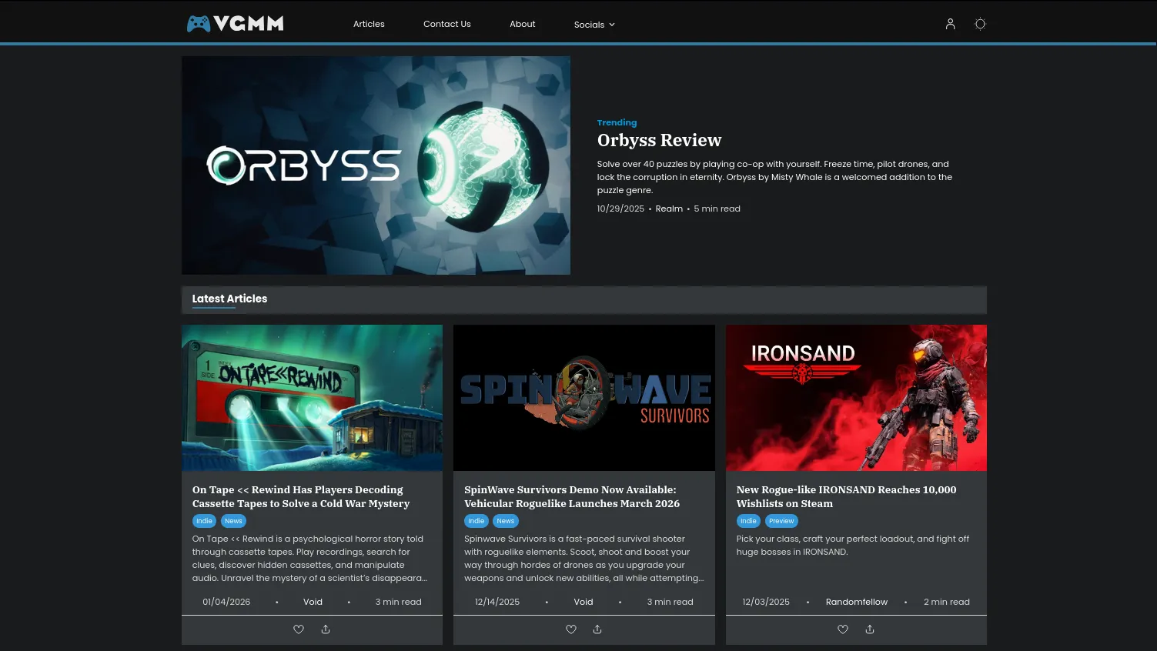Image resolution: width=1157 pixels, height=651 pixels.
Task: Click Preview tag on IRONSAND article
Action: (x=781, y=521)
